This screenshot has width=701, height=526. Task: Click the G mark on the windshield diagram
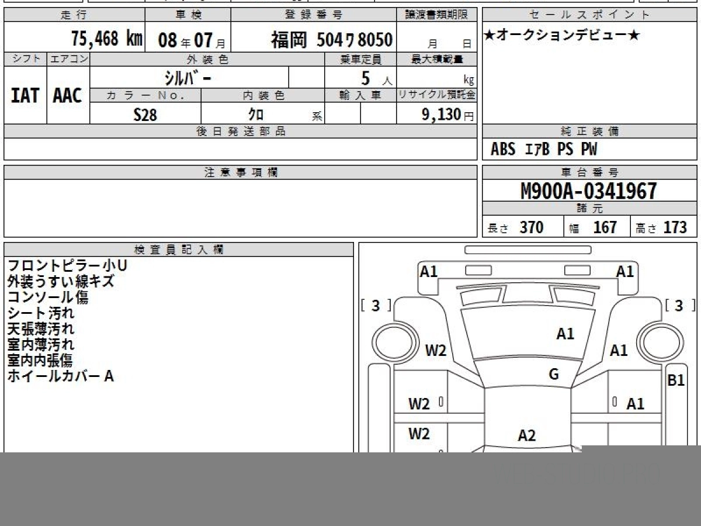(554, 374)
